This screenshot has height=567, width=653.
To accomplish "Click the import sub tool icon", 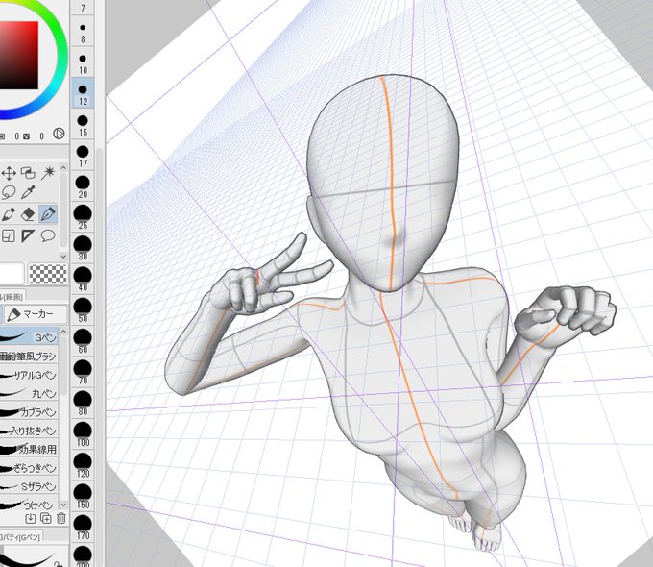I will (x=30, y=518).
